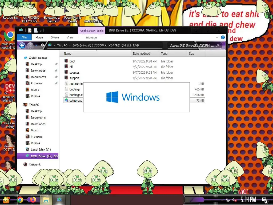
Task: Open the network tray icon
Action: click(x=228, y=200)
